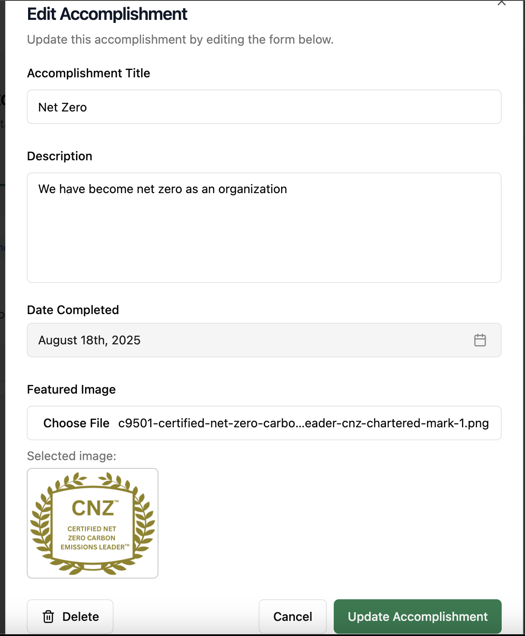Image resolution: width=525 pixels, height=636 pixels.
Task: Click the selected PNG filename text
Action: coord(303,423)
